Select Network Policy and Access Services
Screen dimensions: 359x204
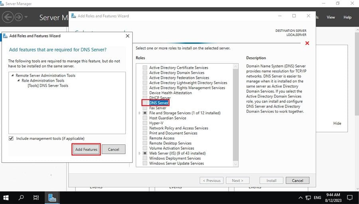coord(179,128)
